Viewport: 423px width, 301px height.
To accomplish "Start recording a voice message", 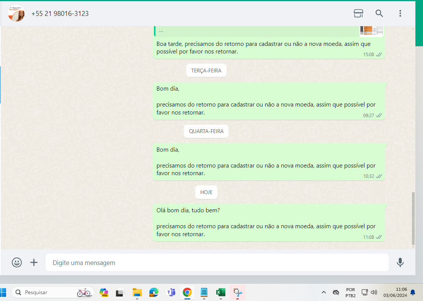I will (x=400, y=262).
